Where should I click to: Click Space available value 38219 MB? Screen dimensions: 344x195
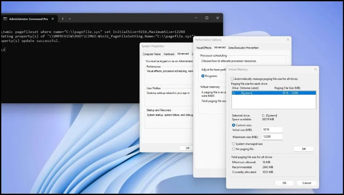pos(268,119)
